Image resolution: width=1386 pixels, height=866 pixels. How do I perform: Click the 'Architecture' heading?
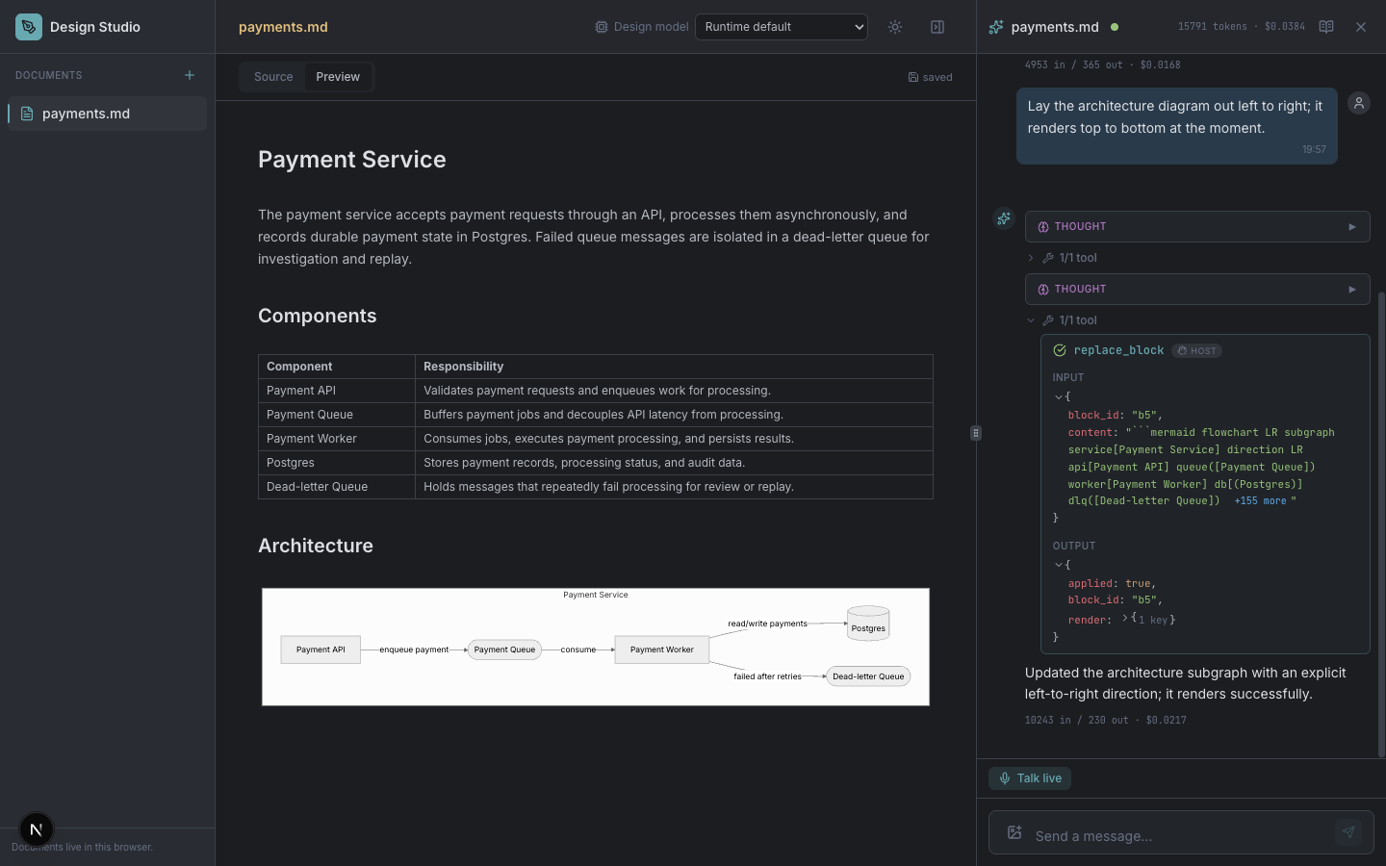(316, 546)
